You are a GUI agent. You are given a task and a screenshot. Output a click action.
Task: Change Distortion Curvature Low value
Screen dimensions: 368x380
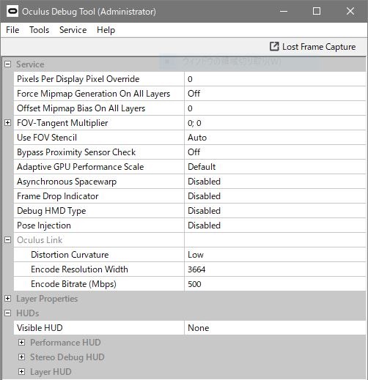[275, 255]
